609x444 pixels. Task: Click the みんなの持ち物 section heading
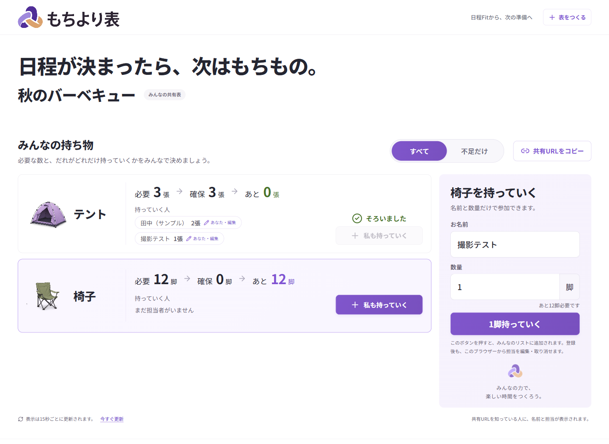click(56, 145)
